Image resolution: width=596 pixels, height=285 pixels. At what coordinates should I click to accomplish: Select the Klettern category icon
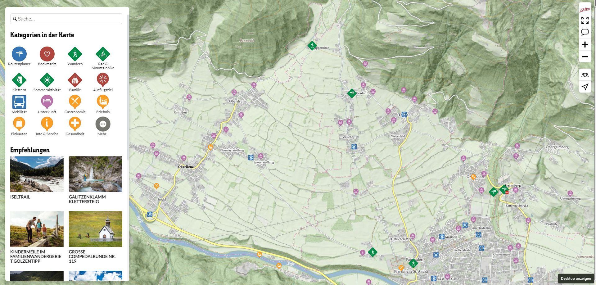coord(19,80)
